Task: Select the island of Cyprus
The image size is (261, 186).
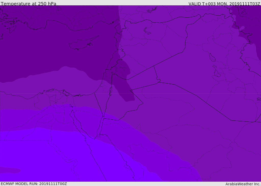Action: point(81,44)
